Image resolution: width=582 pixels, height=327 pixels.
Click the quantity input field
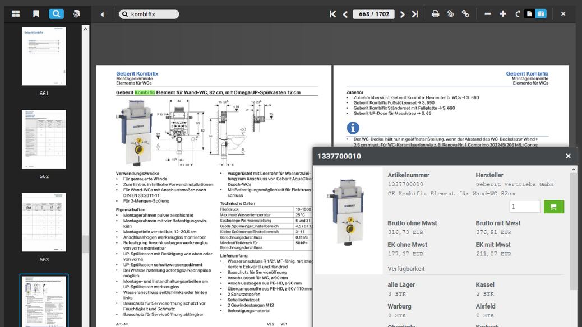coord(525,207)
